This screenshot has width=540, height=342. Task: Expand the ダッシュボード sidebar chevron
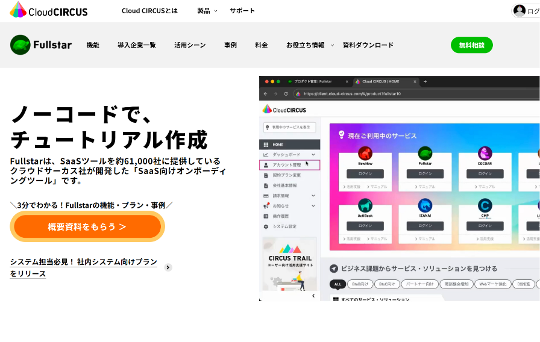313,155
